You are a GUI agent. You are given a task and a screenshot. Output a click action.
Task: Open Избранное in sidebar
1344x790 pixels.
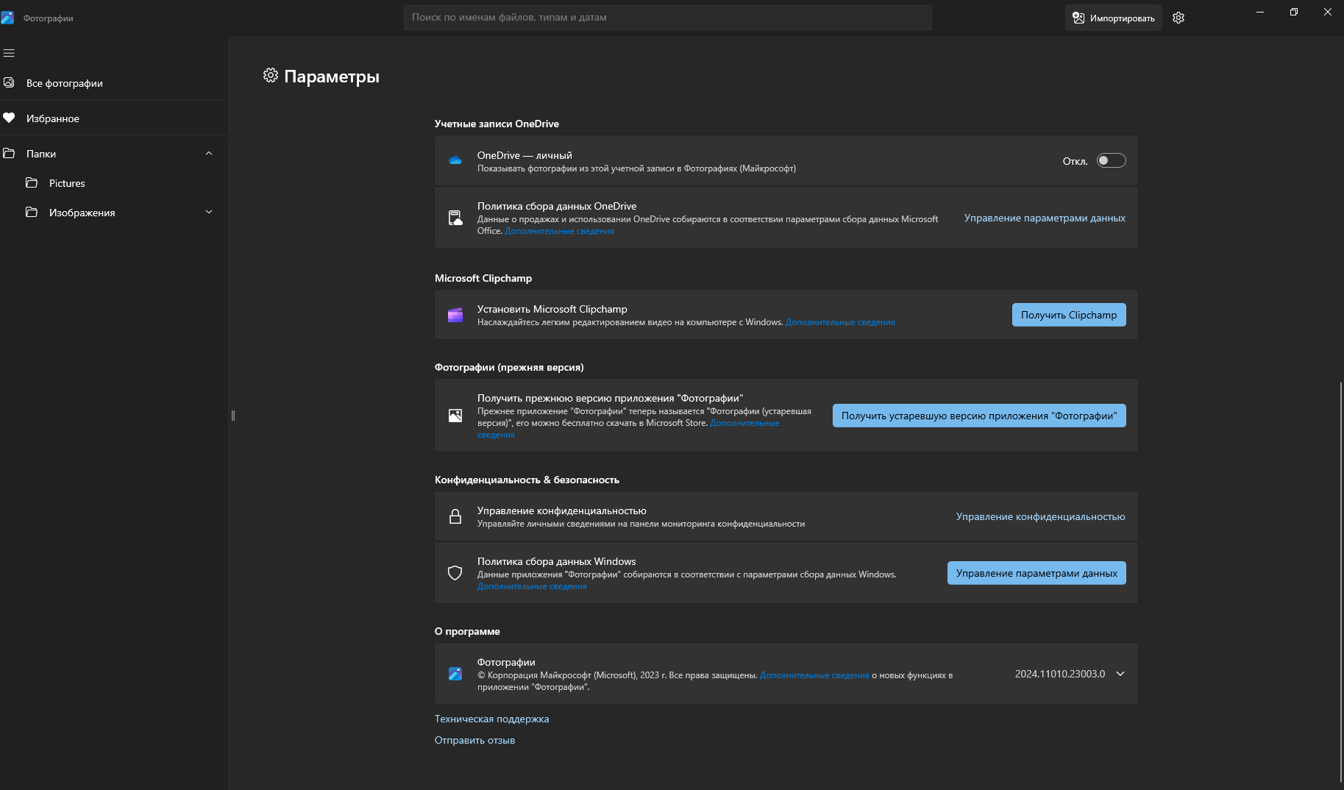113,118
